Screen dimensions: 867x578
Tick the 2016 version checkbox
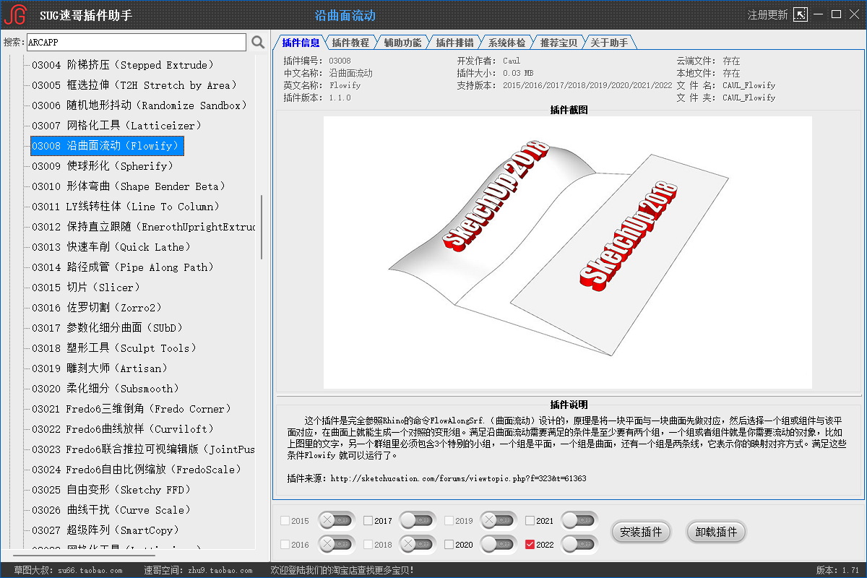pyautogui.click(x=285, y=545)
